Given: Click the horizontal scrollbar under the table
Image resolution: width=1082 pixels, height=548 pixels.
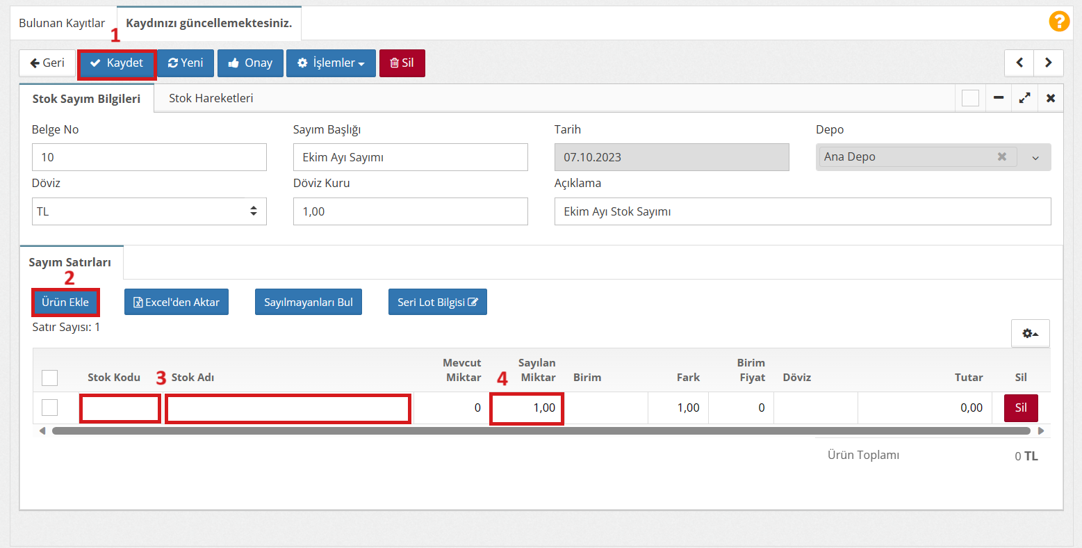Looking at the screenshot, I should pos(541,431).
